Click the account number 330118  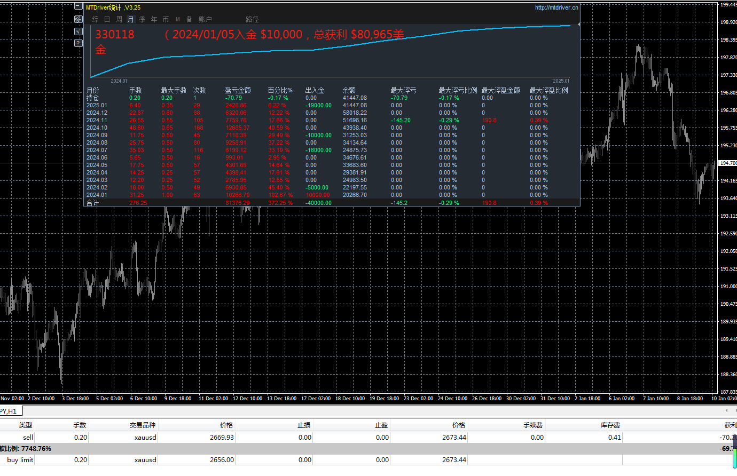tap(115, 35)
